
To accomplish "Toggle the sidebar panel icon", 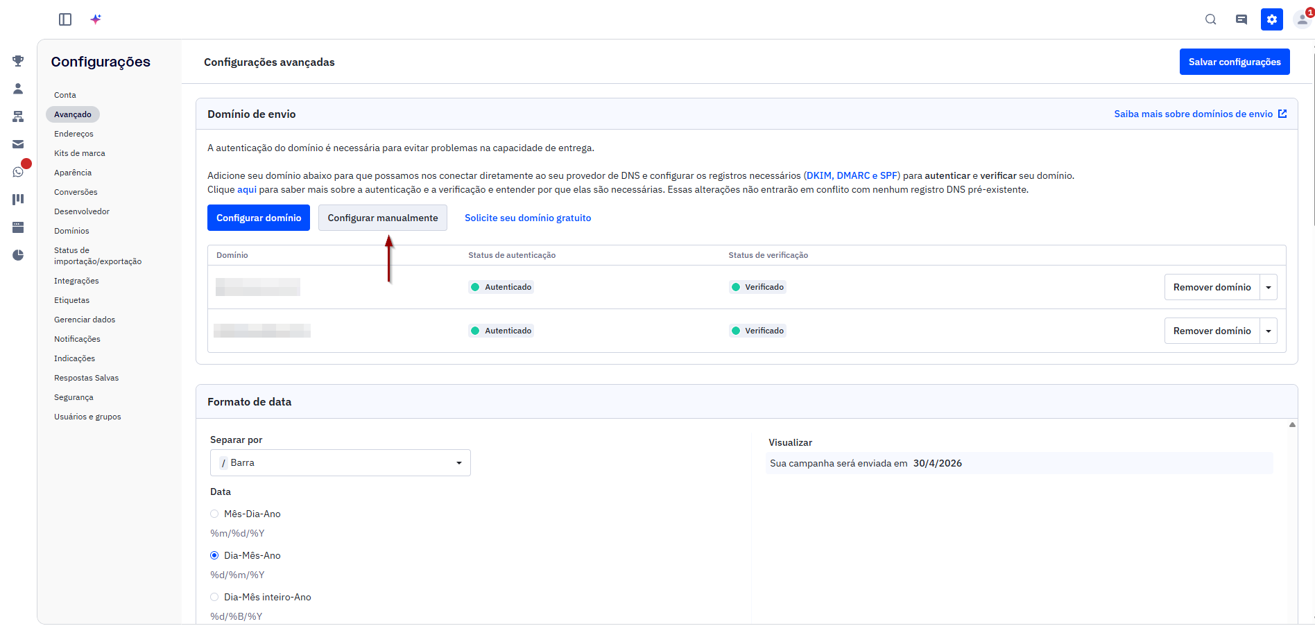I will tap(65, 19).
